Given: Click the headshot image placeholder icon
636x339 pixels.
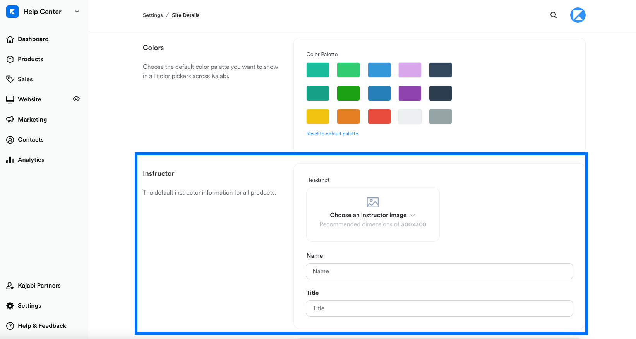Looking at the screenshot, I should tap(373, 202).
